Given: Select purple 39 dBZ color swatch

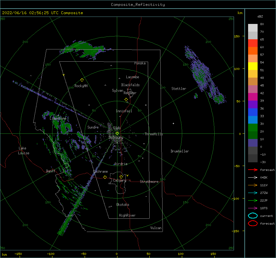Looking at the screenshot, I should coord(253,104).
